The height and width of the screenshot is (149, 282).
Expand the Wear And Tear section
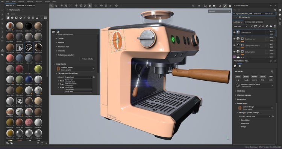(x=63, y=47)
